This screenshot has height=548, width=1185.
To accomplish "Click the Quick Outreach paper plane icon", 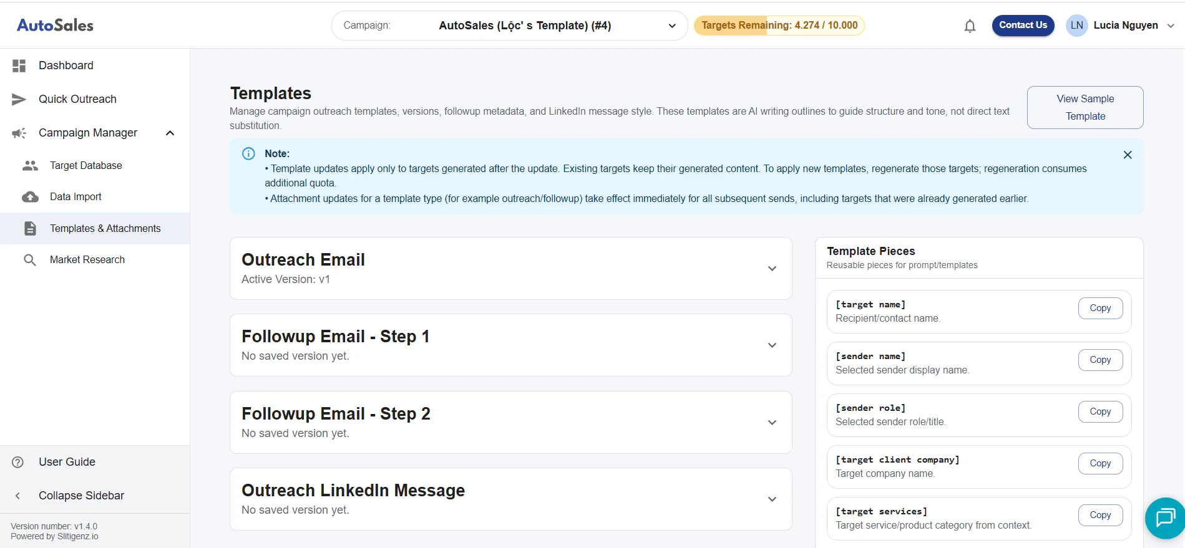I will [19, 99].
